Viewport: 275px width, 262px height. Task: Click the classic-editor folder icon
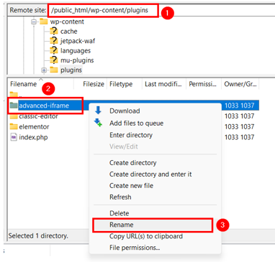(x=14, y=116)
